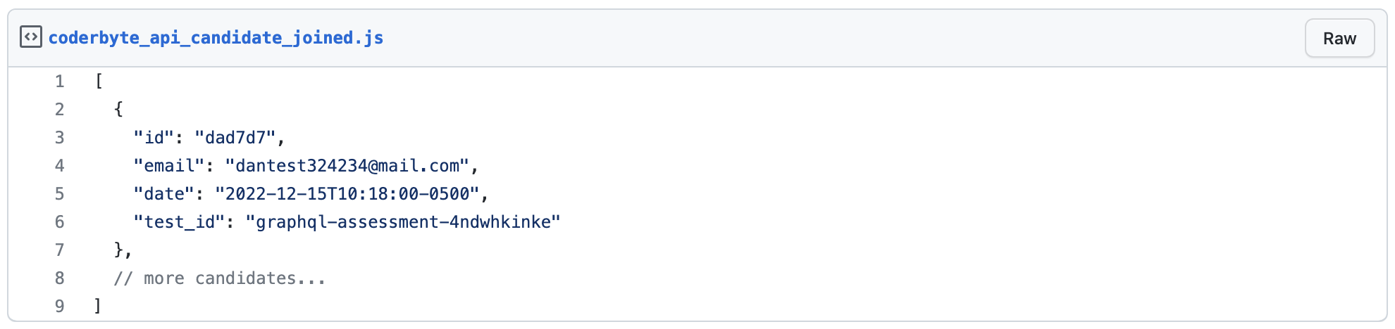Click the "// more candidates..." comment
This screenshot has height=329, width=1395.
[220, 278]
